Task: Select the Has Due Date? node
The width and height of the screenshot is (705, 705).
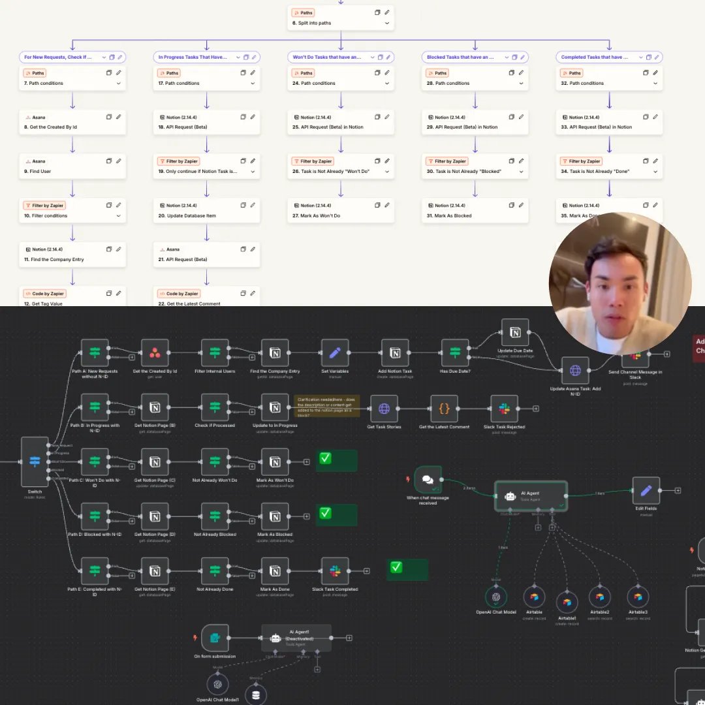Action: pyautogui.click(x=455, y=353)
